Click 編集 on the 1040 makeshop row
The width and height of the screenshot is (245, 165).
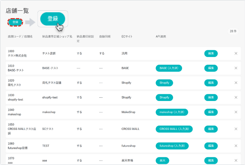211,112
